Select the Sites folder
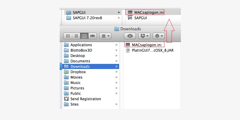The width and height of the screenshot is (240, 120). point(91,104)
